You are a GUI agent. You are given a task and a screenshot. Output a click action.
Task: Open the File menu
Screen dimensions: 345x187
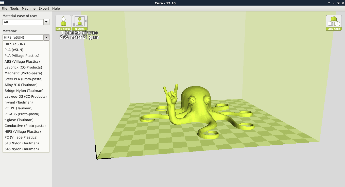click(4, 8)
